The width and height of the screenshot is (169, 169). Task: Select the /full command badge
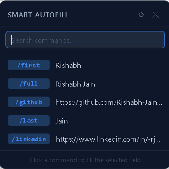point(29,83)
